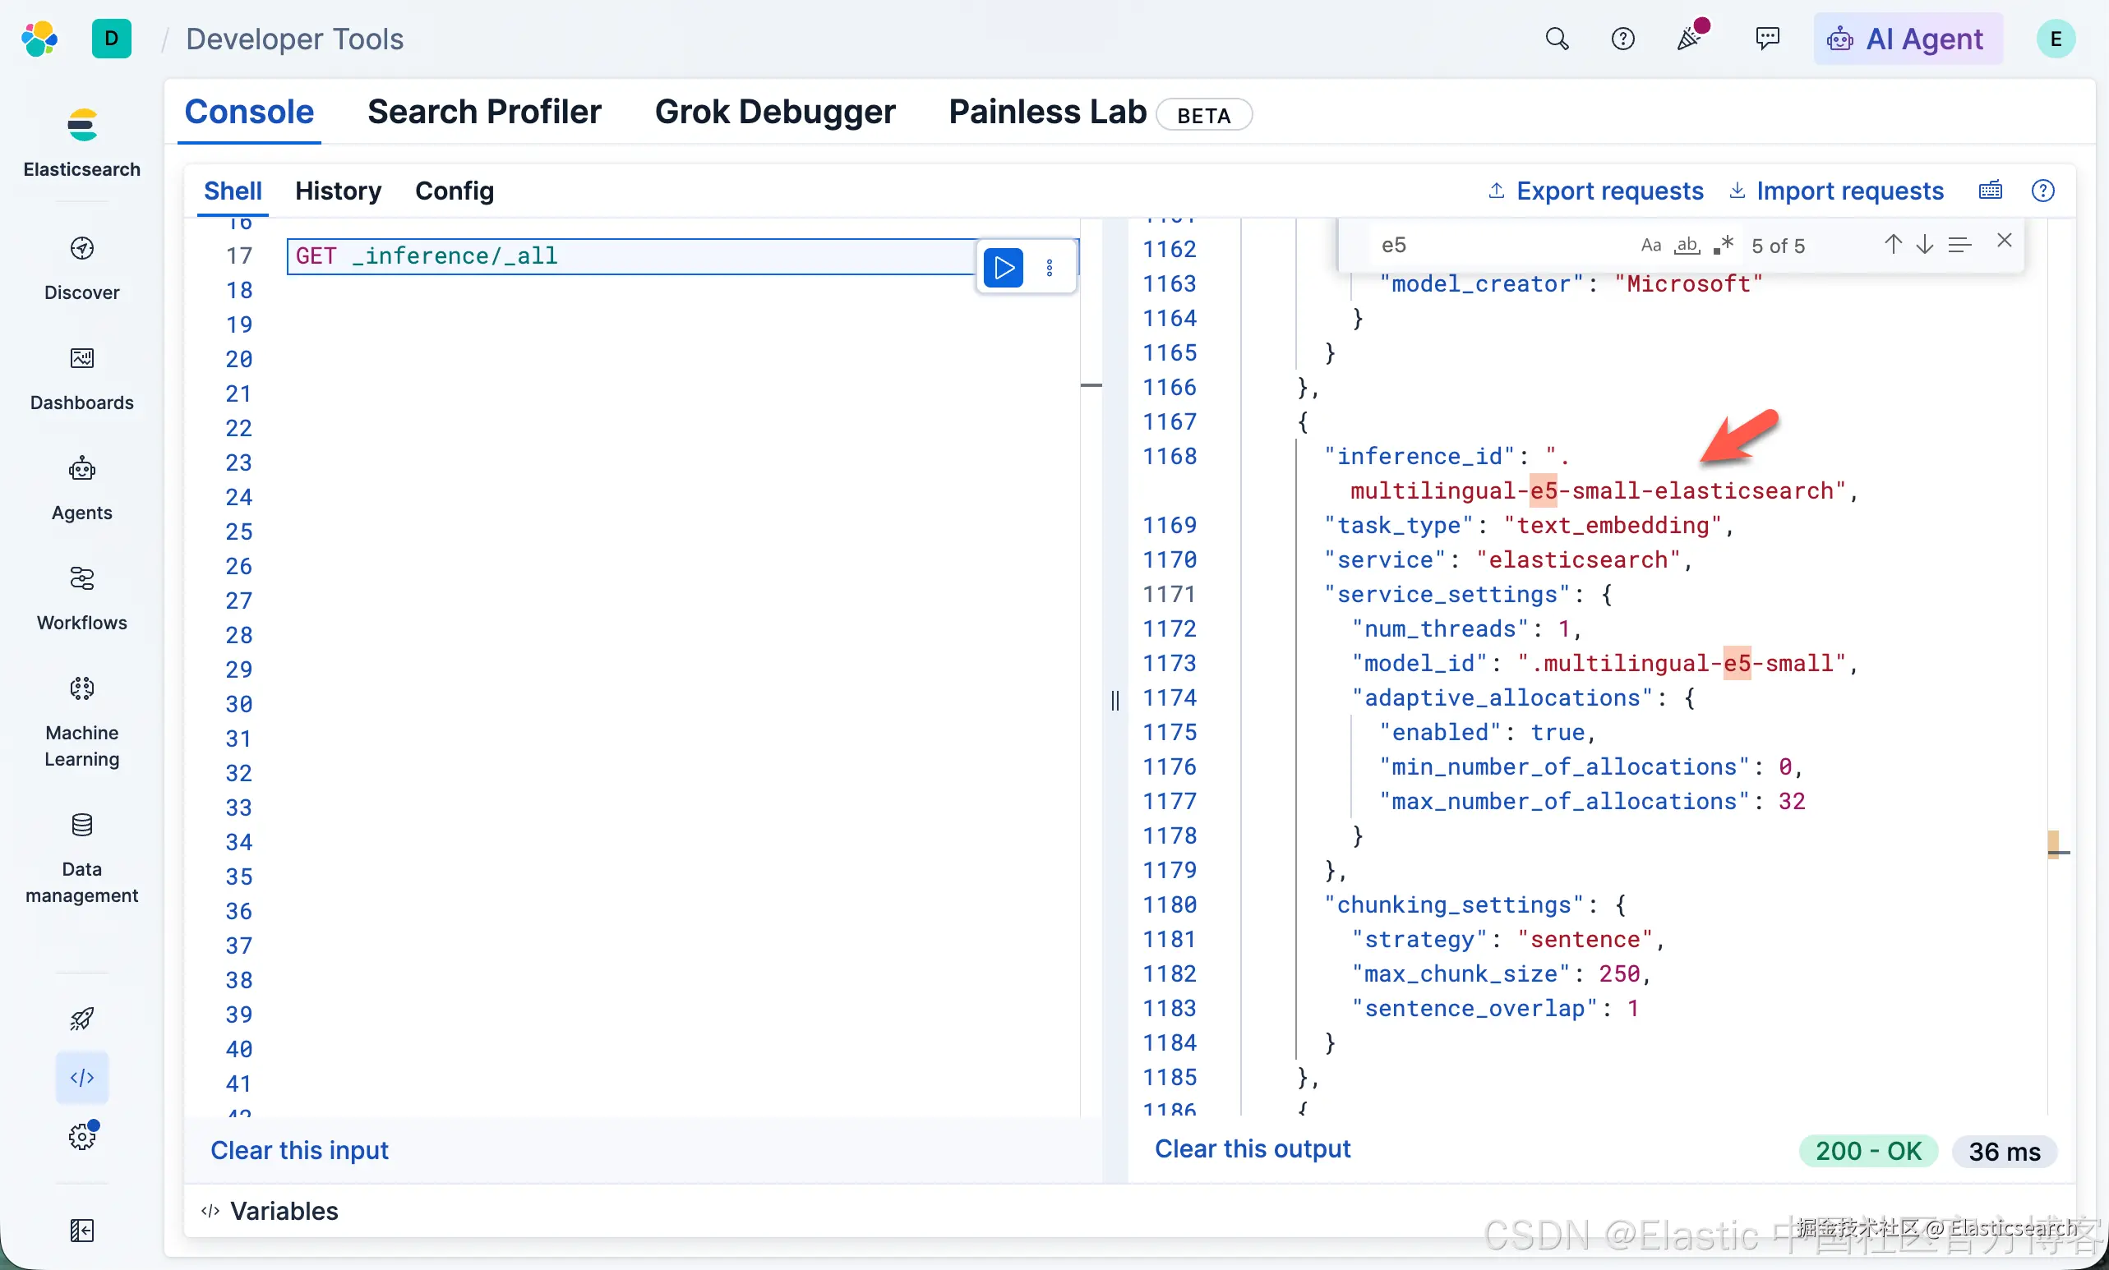Close the find widget
This screenshot has width=2109, height=1270.
(2004, 242)
